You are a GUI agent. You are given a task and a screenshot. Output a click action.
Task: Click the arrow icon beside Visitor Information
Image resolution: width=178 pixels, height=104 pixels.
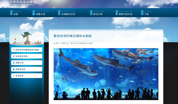34,13
